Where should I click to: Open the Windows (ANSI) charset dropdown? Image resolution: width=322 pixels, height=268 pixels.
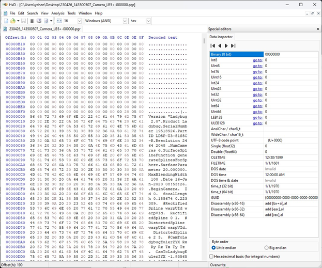point(125,21)
